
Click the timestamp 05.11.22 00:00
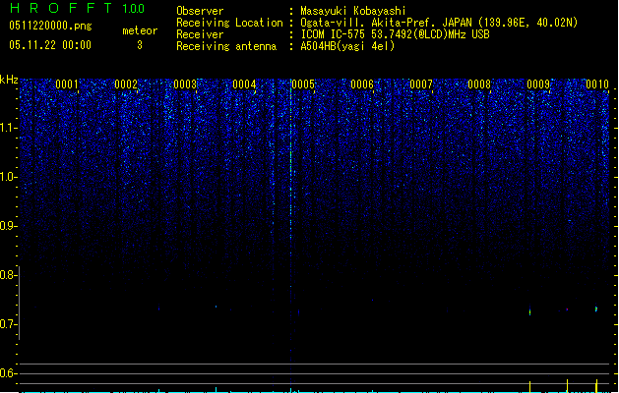point(50,45)
